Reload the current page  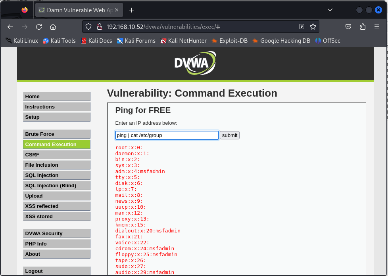tap(39, 27)
